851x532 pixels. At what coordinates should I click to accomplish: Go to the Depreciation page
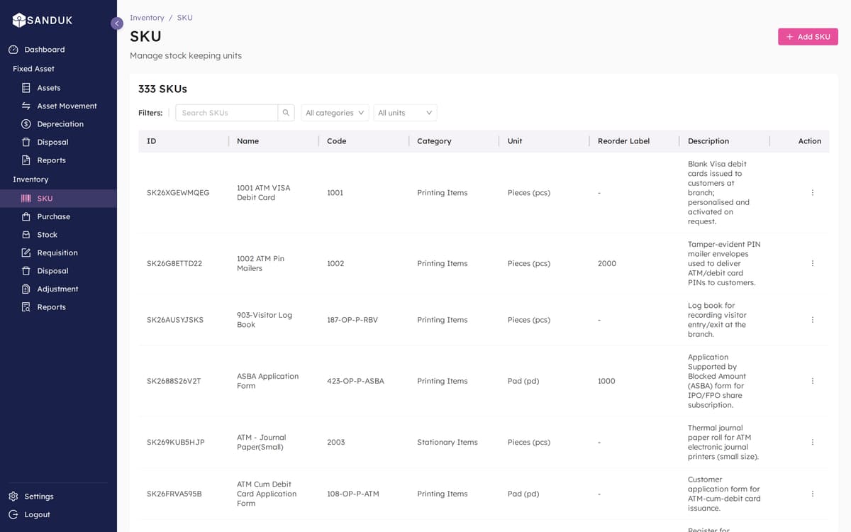click(x=58, y=124)
